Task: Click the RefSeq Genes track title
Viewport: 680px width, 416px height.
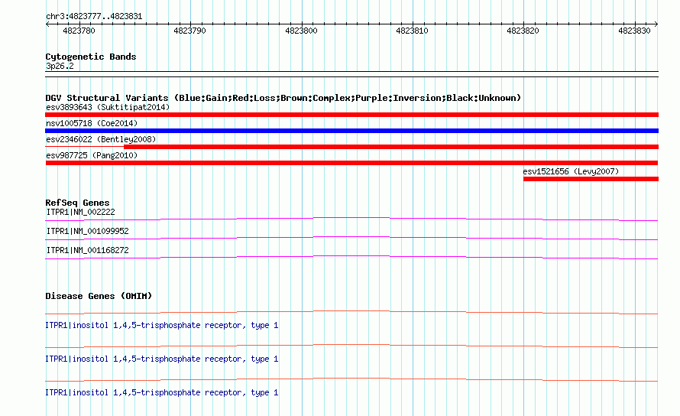Action: click(77, 203)
